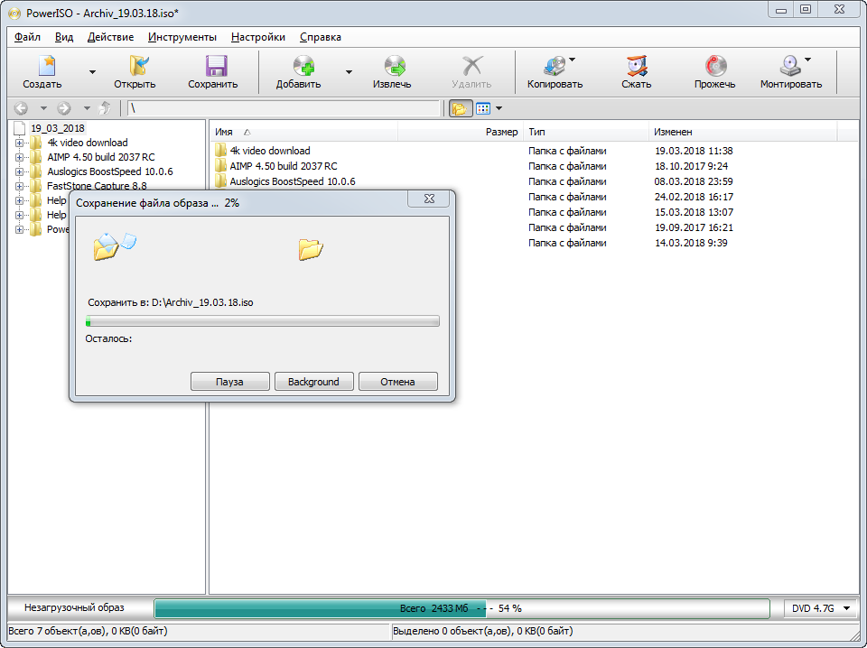
Task: Click the PowerISO title bar app icon
Action: tap(15, 13)
